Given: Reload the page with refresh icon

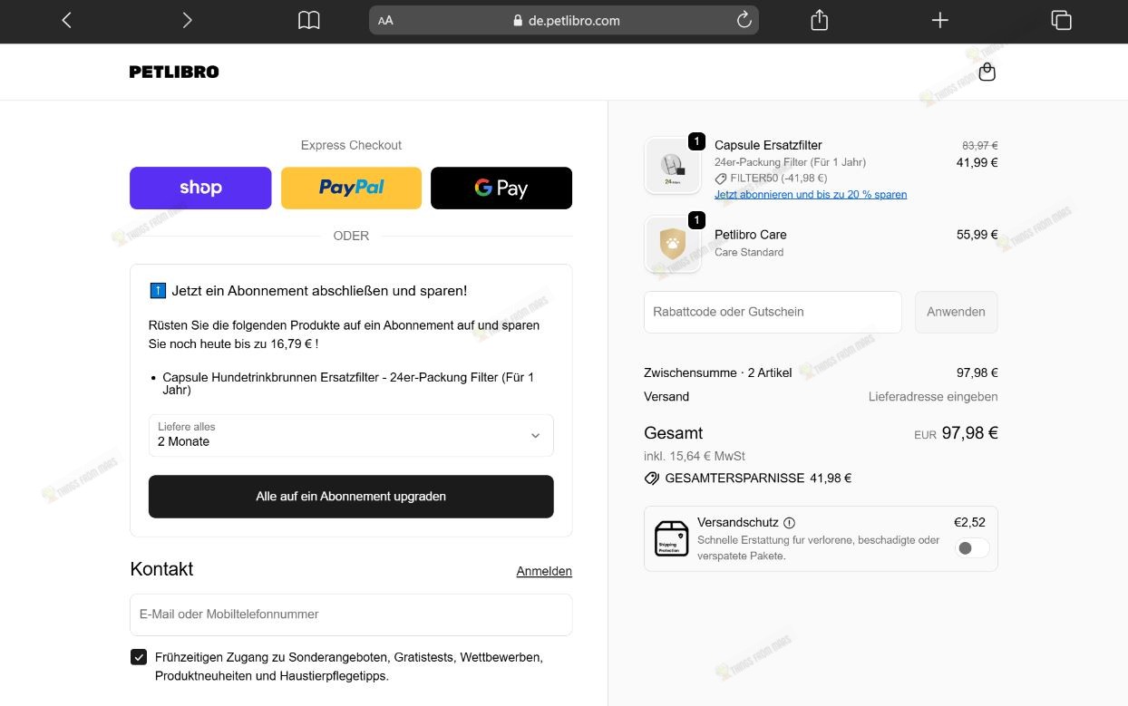Looking at the screenshot, I should (744, 20).
